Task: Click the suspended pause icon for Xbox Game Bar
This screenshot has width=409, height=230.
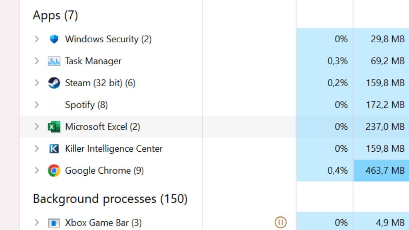Action: point(280,222)
